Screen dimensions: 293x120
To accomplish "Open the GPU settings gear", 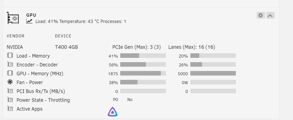I will [x=261, y=15].
